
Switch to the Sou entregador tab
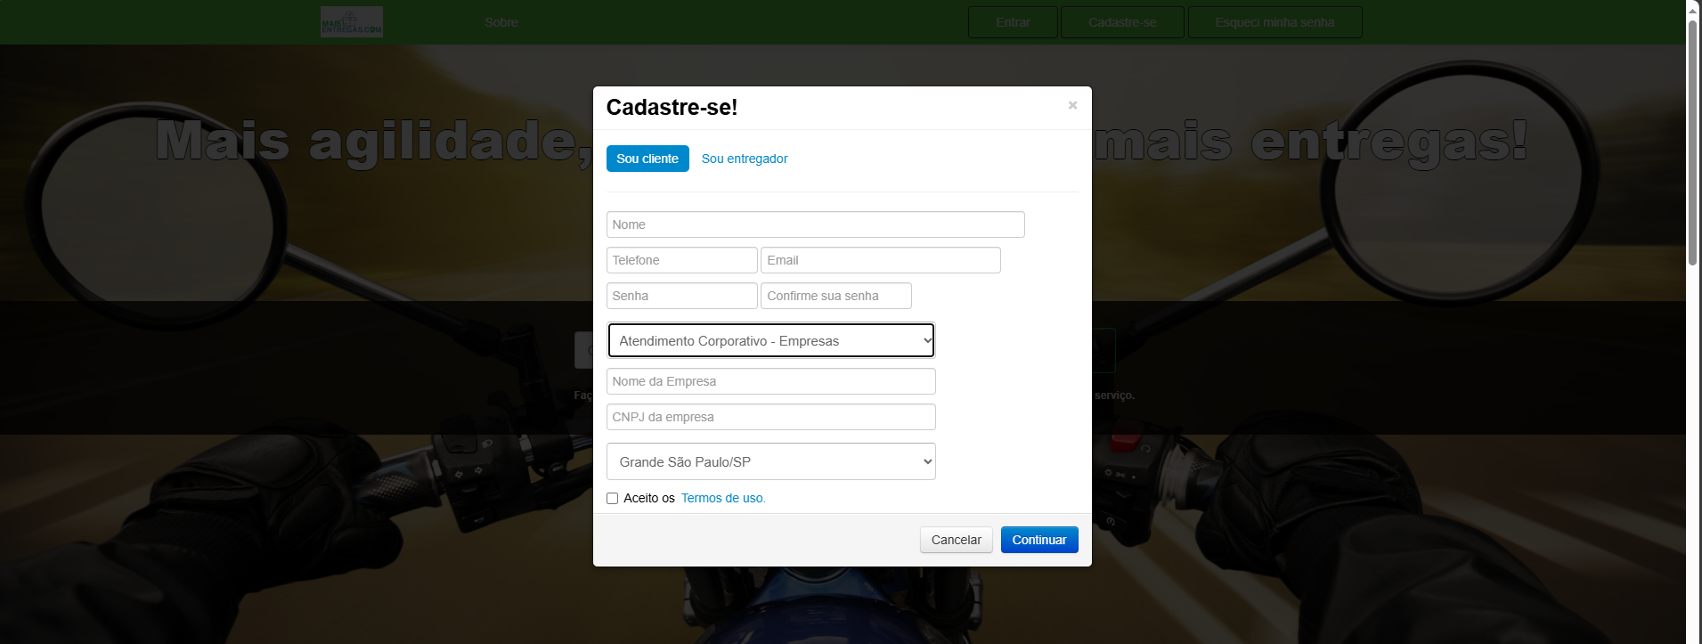click(745, 159)
